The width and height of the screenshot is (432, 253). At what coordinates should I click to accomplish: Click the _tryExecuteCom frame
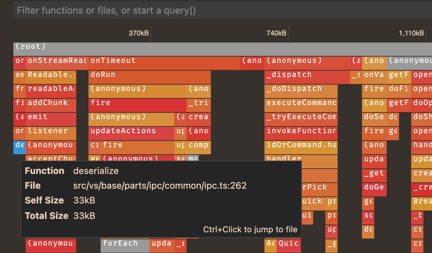301,117
